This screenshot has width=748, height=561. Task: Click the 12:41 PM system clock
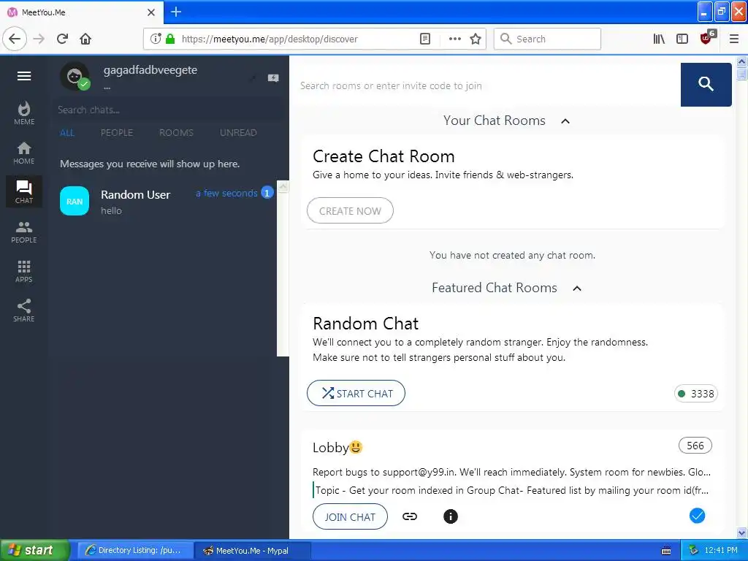point(721,550)
